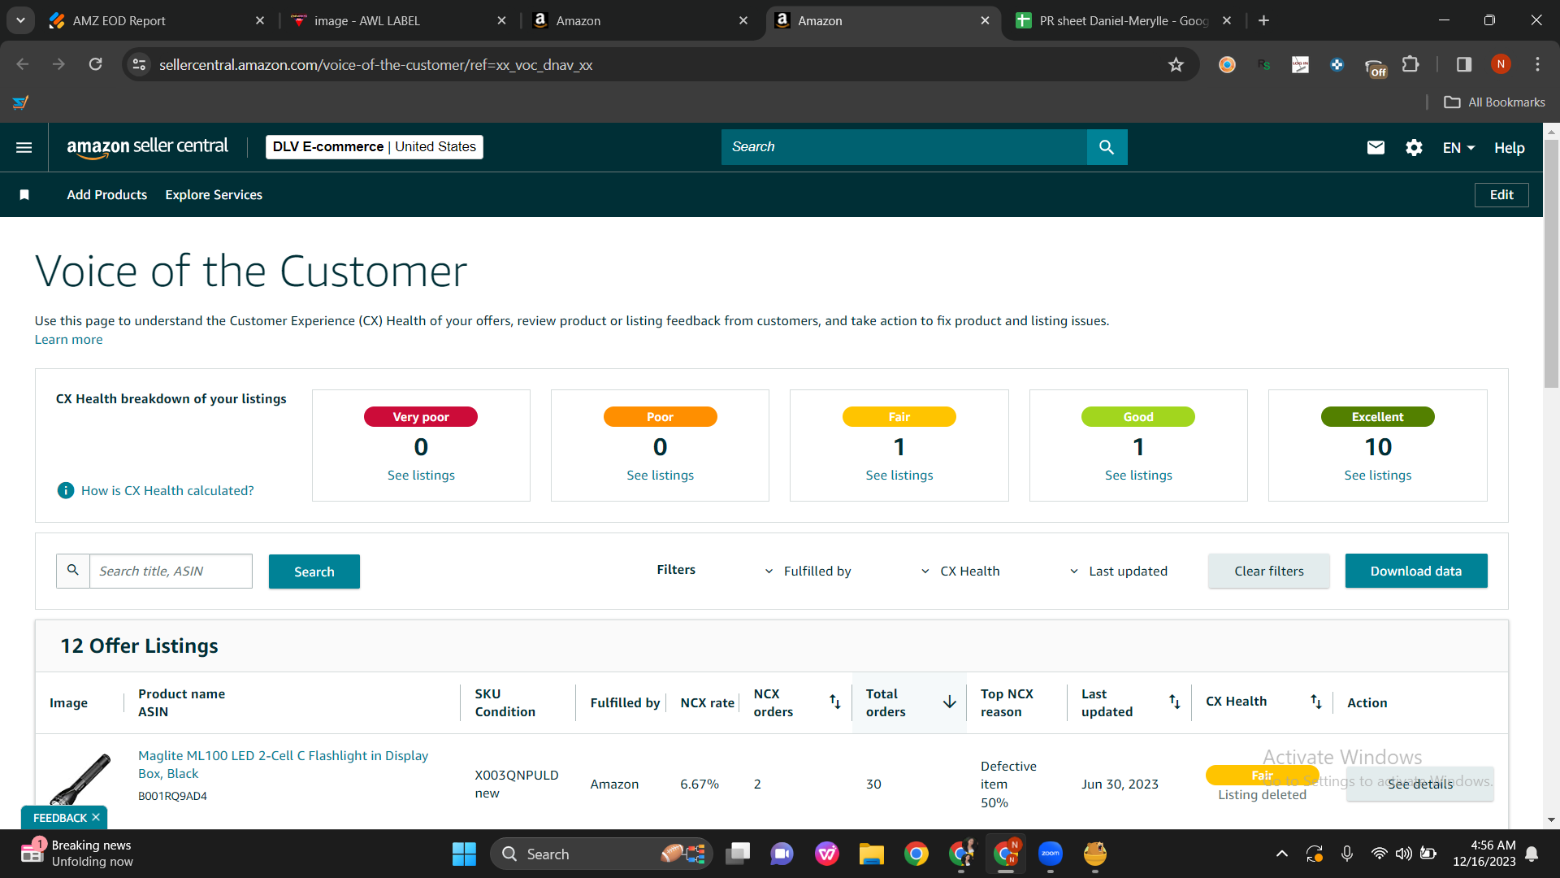Expand the CX Health filter dropdown
Image resolution: width=1560 pixels, height=878 pixels.
coord(960,571)
